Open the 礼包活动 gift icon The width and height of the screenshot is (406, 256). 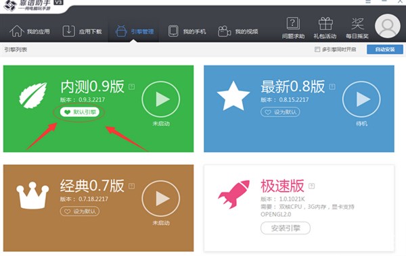pyautogui.click(x=325, y=28)
